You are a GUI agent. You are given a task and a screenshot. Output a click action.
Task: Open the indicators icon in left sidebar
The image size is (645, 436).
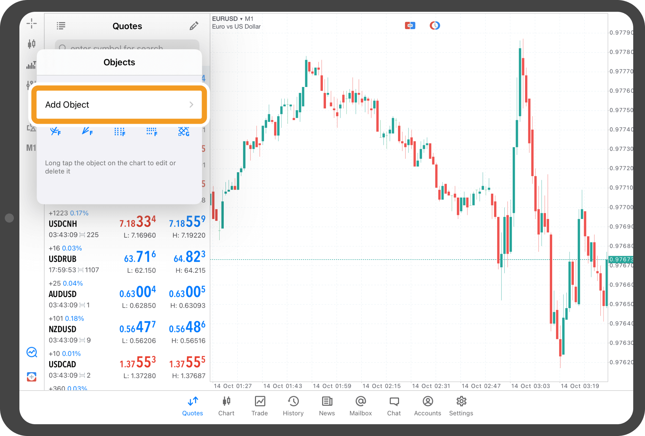(31, 65)
